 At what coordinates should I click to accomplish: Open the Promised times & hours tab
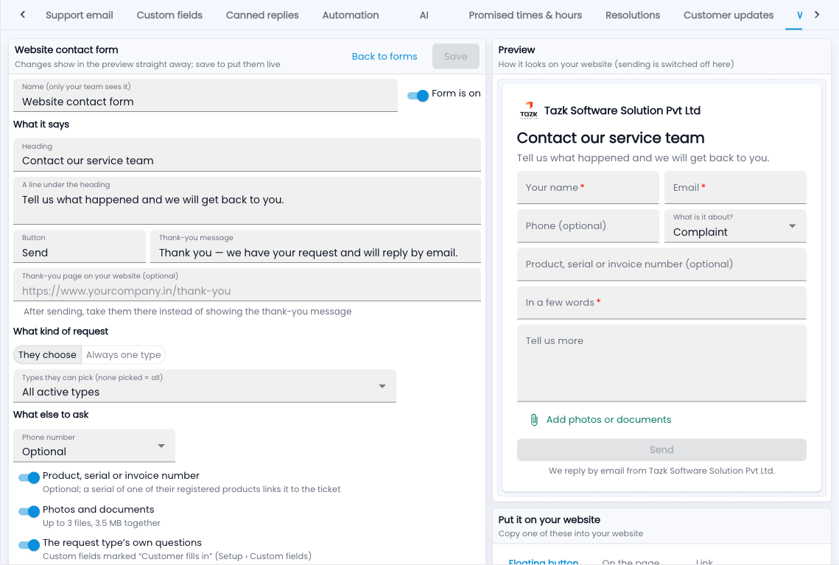tap(525, 15)
